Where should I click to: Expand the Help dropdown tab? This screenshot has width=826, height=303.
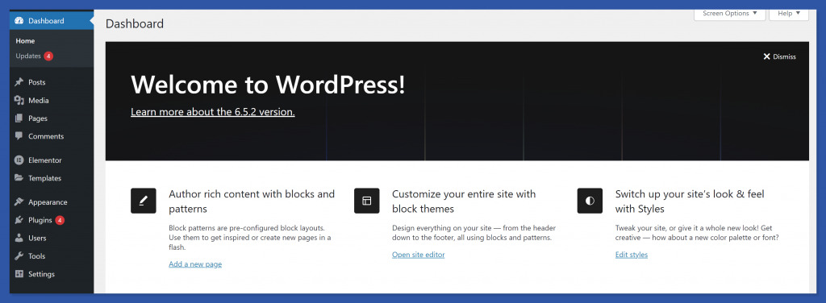[789, 14]
